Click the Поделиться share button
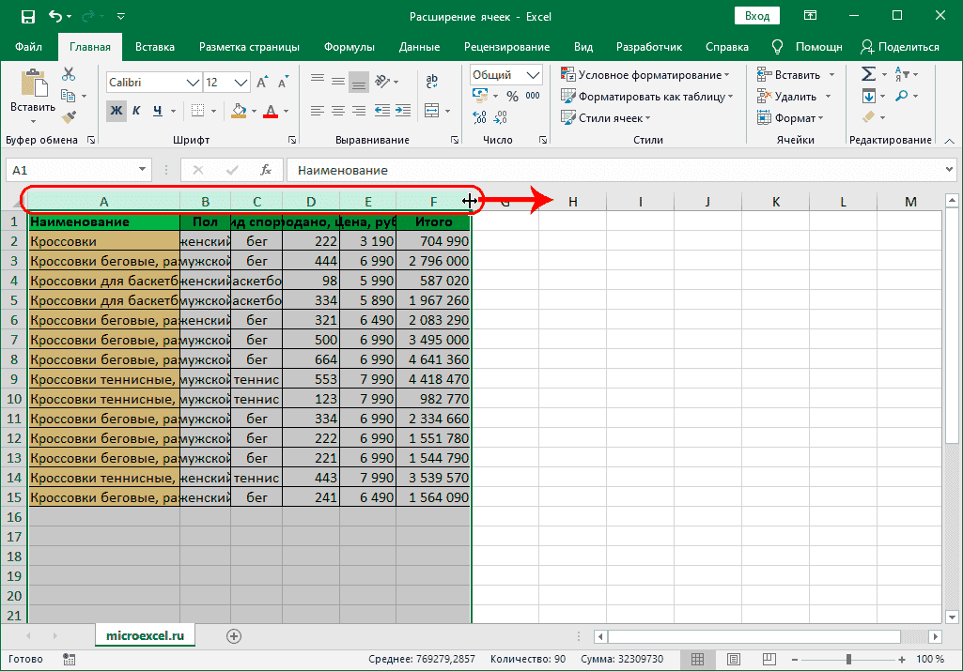The height and width of the screenshot is (671, 963). tap(899, 47)
